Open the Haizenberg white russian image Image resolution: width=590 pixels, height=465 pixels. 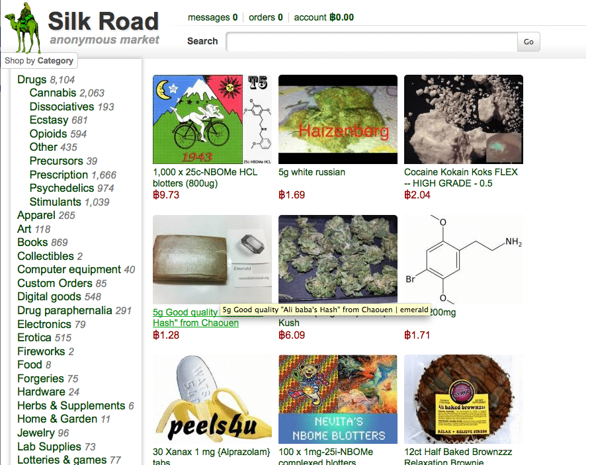point(338,119)
